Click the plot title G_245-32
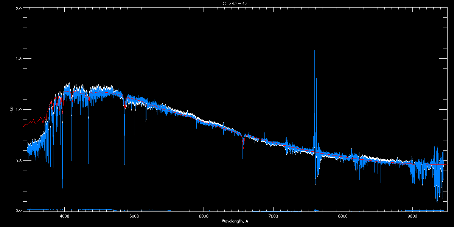This screenshot has height=227, width=454. coord(235,3)
